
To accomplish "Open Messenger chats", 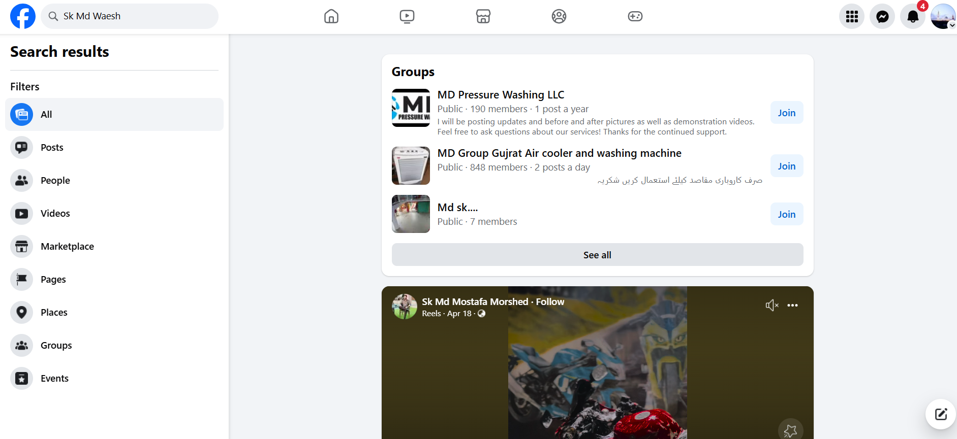I will 882,16.
